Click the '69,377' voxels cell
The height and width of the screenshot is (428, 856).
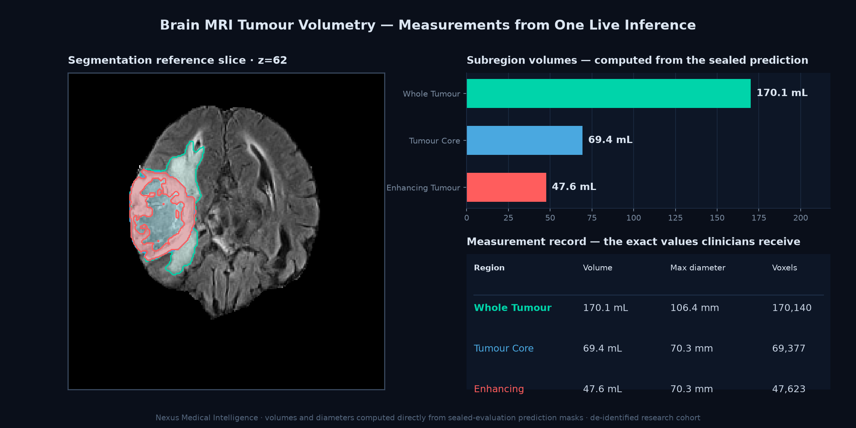[788, 349]
